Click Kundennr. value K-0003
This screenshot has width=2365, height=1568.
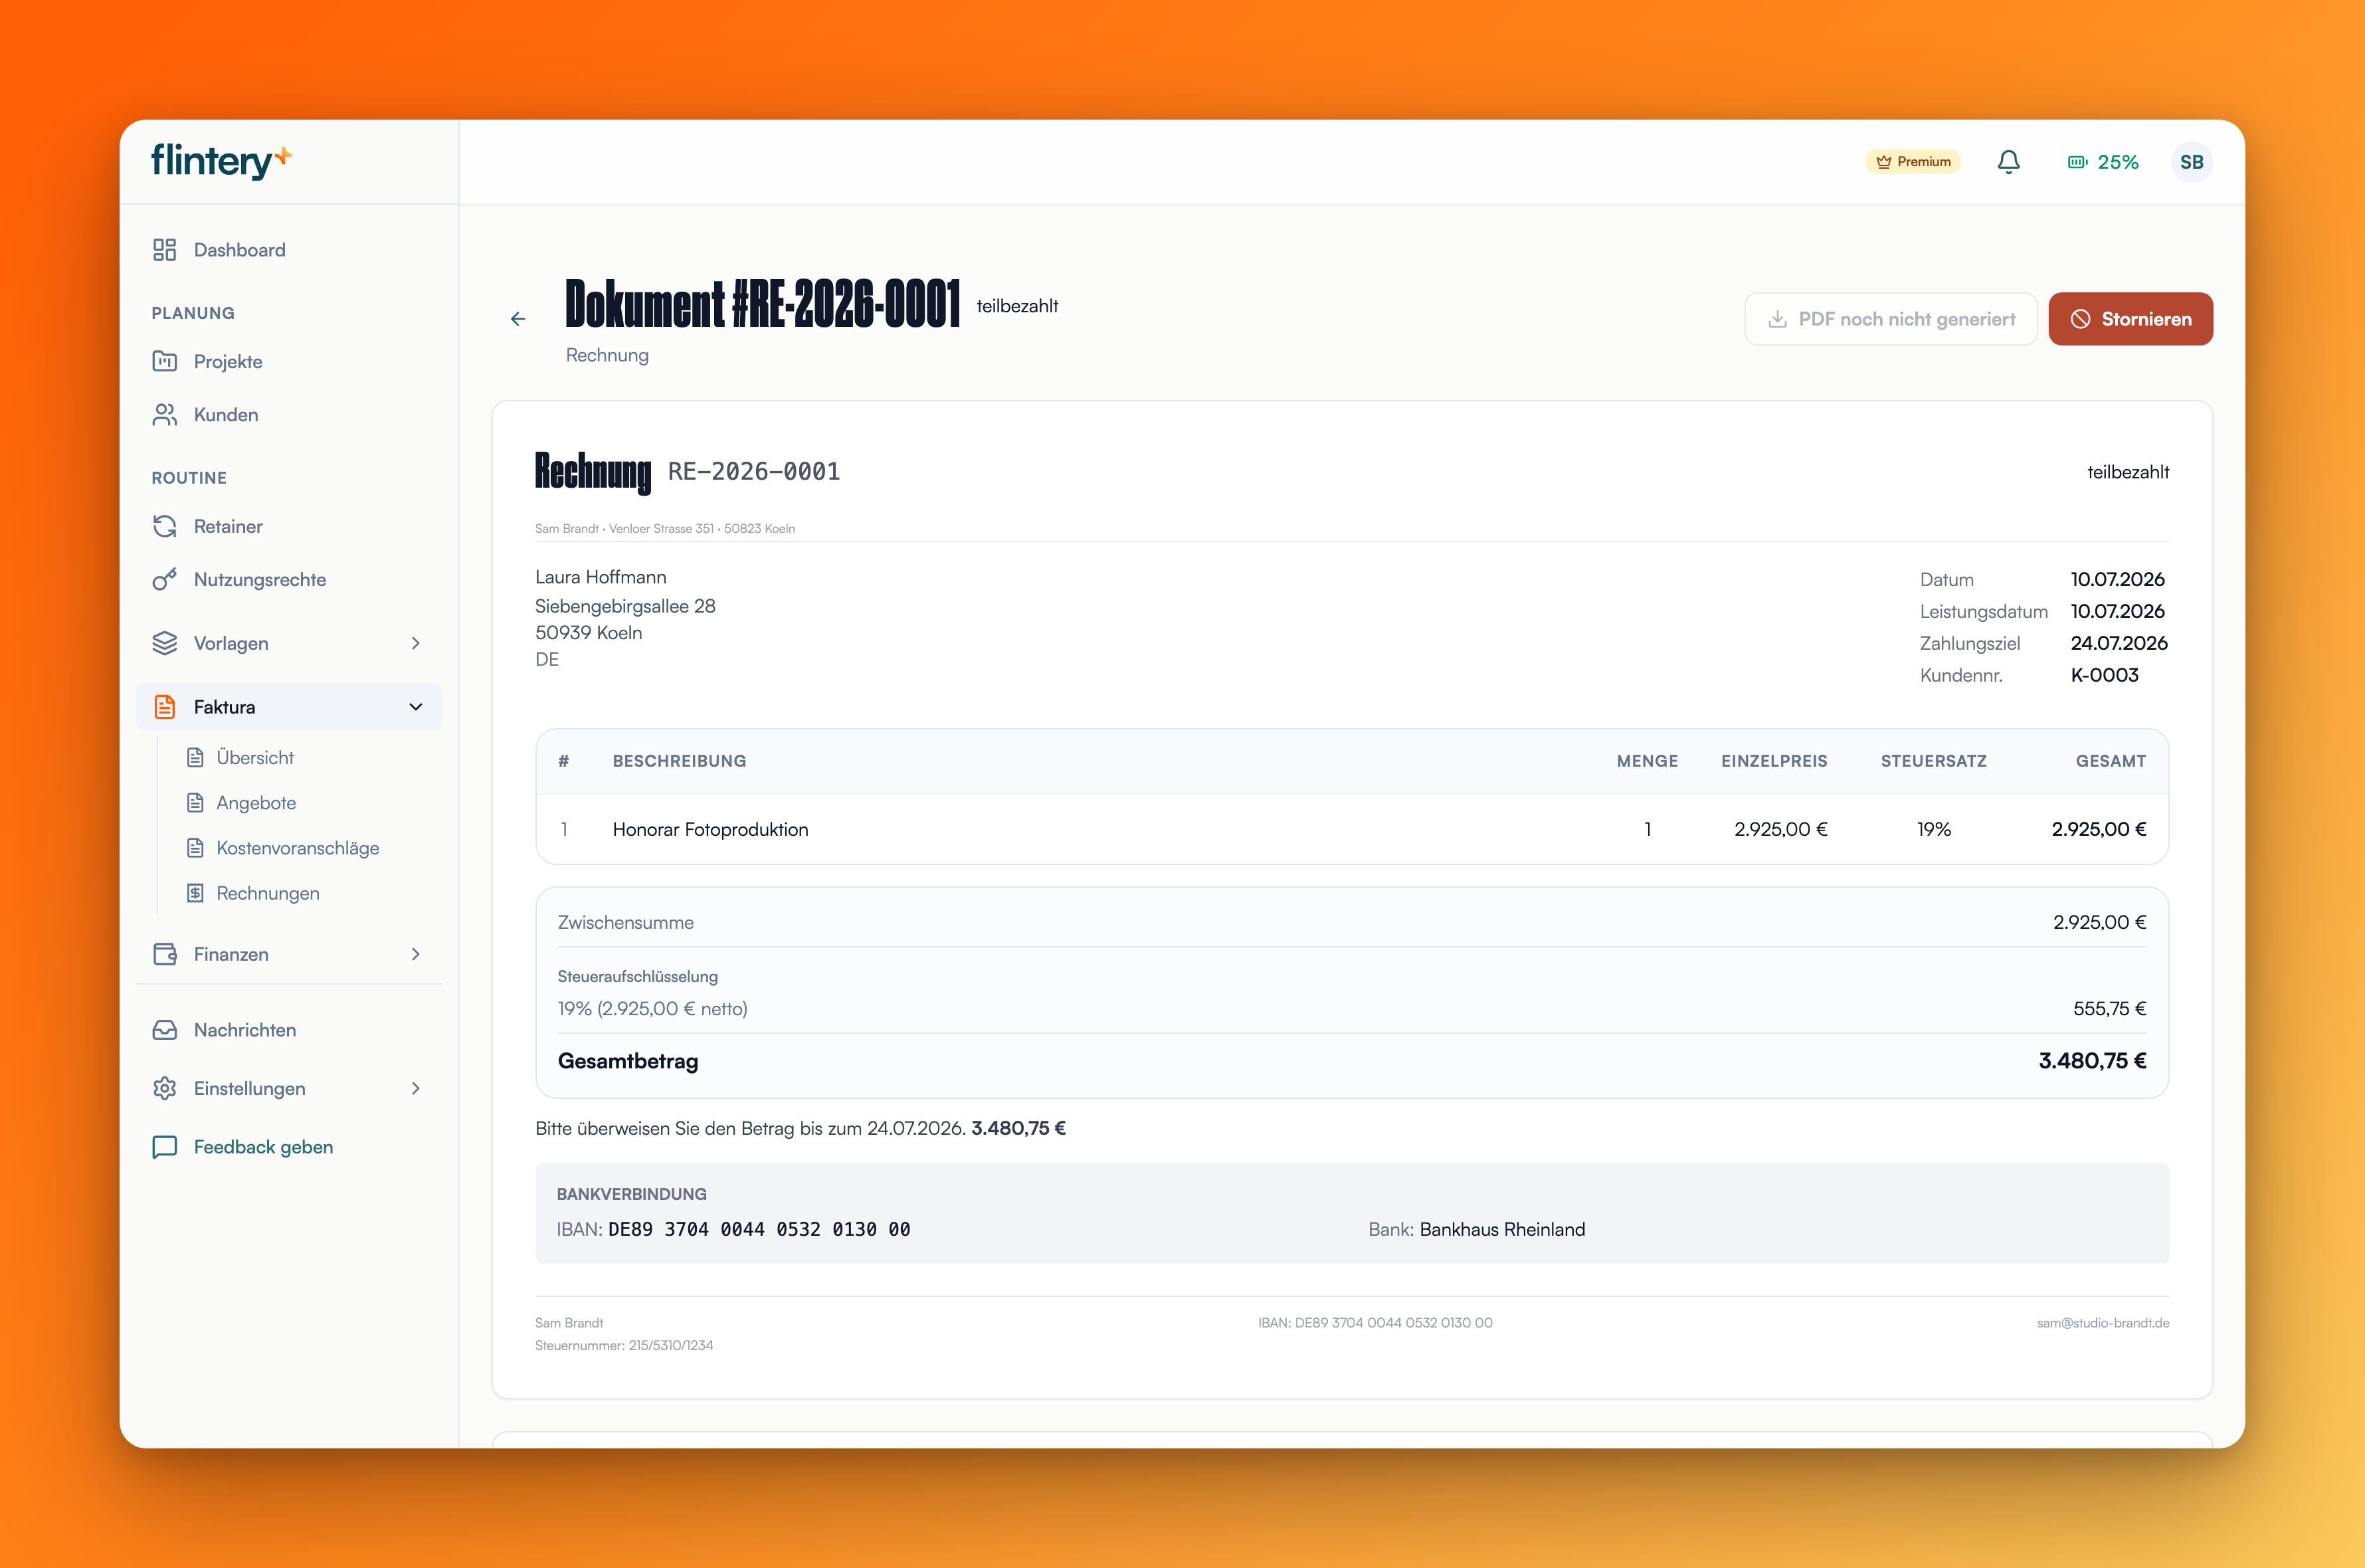pyautogui.click(x=2104, y=675)
